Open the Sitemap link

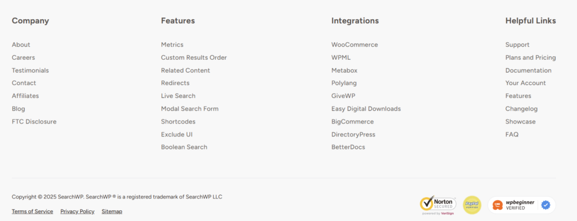point(112,211)
